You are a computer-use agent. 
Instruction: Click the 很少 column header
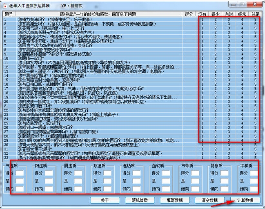point(216,14)
